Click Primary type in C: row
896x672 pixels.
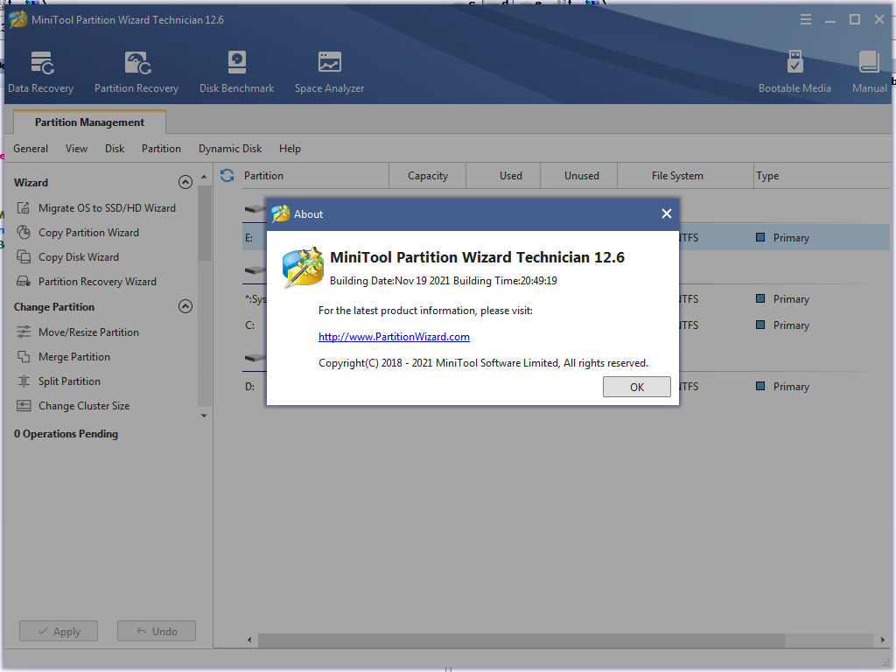click(791, 325)
